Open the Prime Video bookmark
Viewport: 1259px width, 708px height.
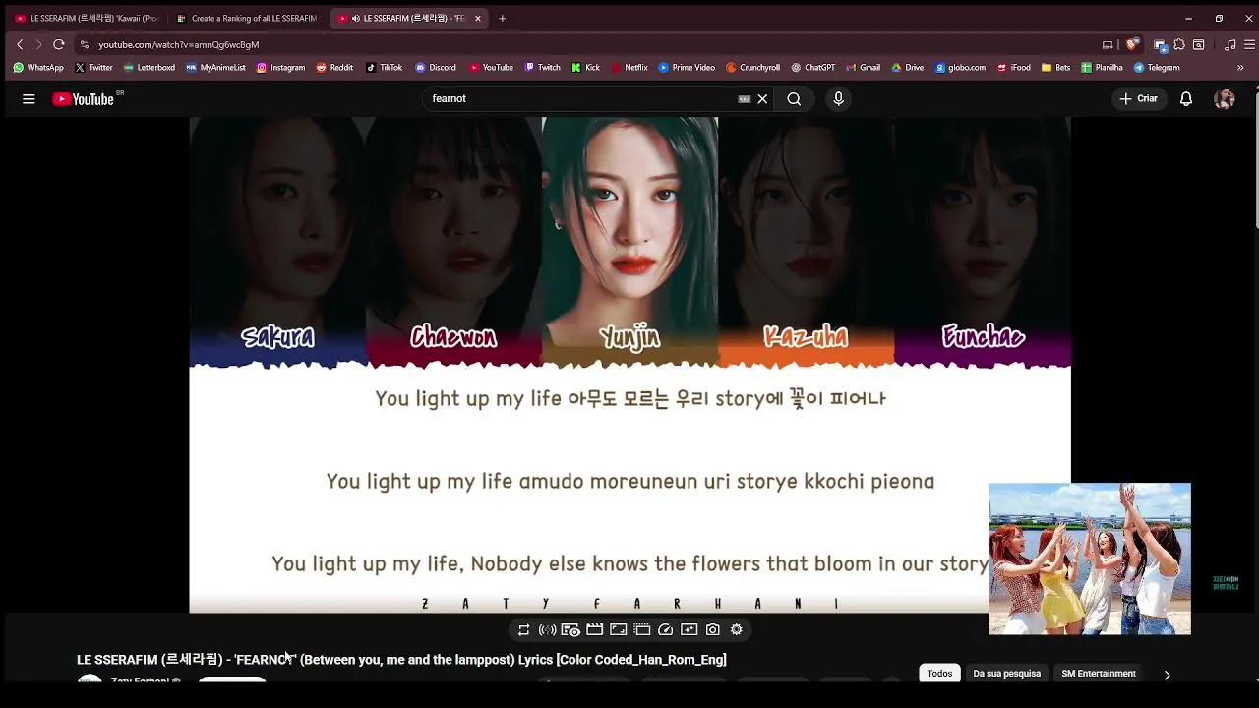(x=687, y=68)
